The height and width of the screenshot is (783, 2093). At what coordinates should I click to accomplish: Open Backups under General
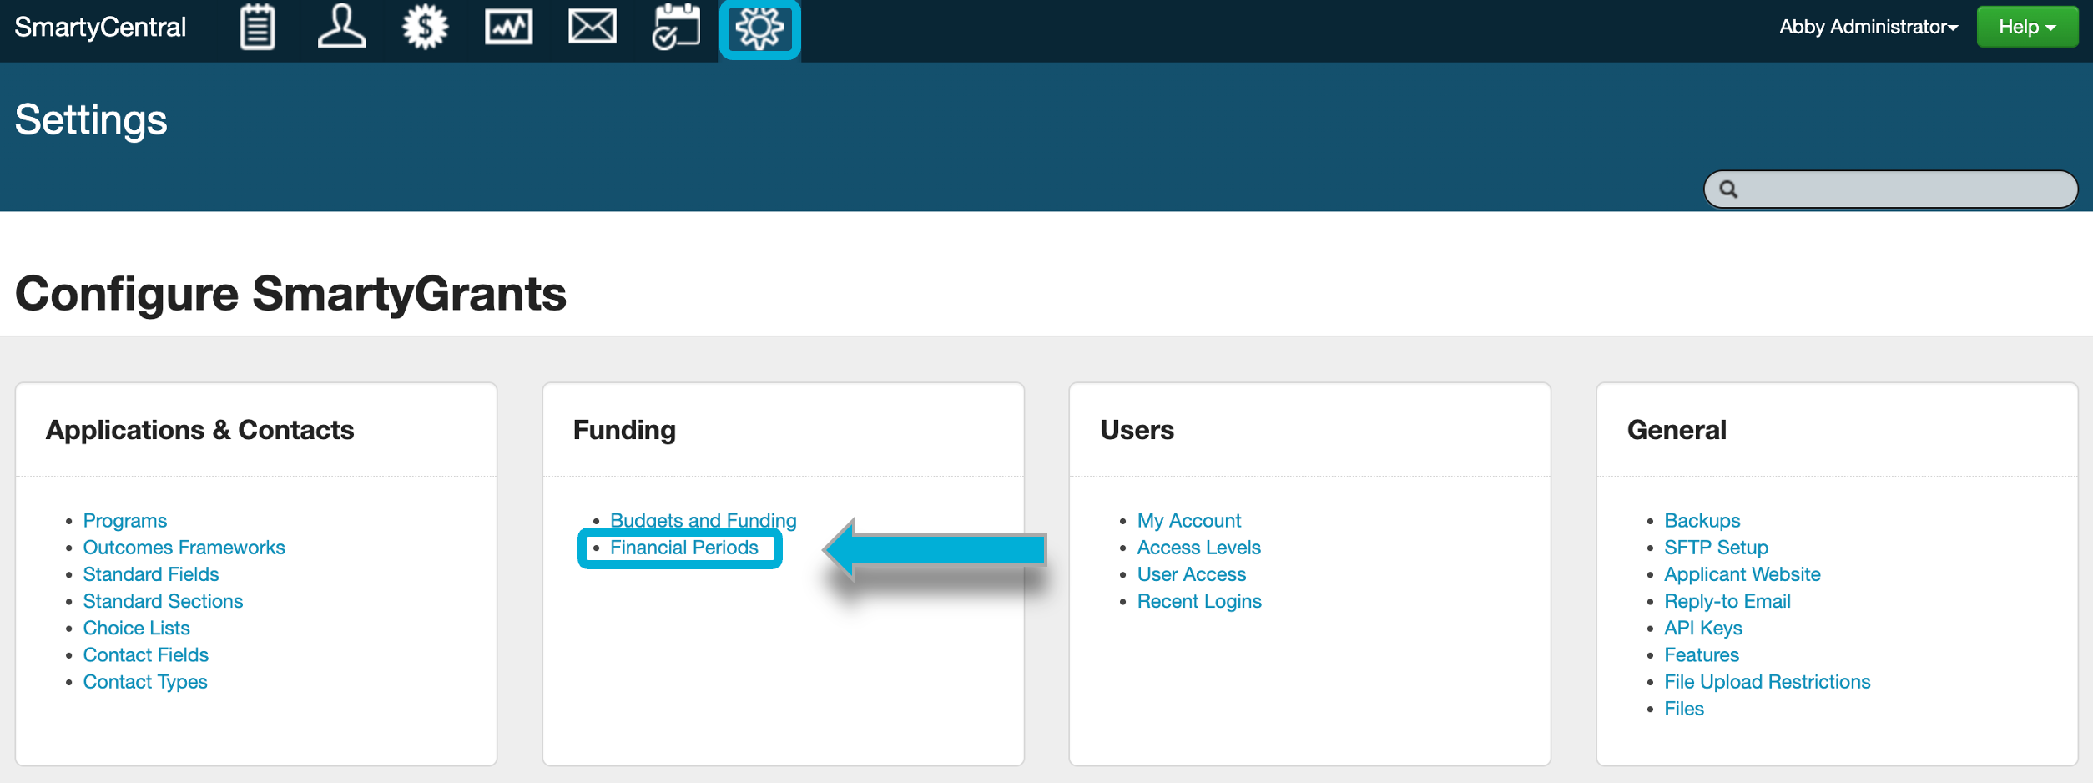coord(1702,521)
